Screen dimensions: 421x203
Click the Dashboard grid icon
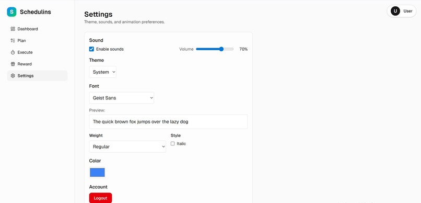(13, 29)
